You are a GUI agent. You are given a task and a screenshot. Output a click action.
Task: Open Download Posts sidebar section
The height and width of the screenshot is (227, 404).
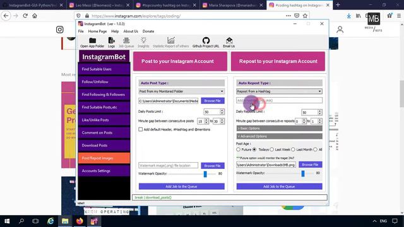(x=104, y=146)
